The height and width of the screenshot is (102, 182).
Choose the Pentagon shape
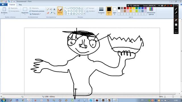(71, 11)
